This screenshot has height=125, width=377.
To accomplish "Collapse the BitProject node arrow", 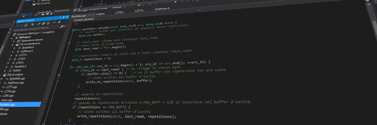I will (x=12, y=38).
